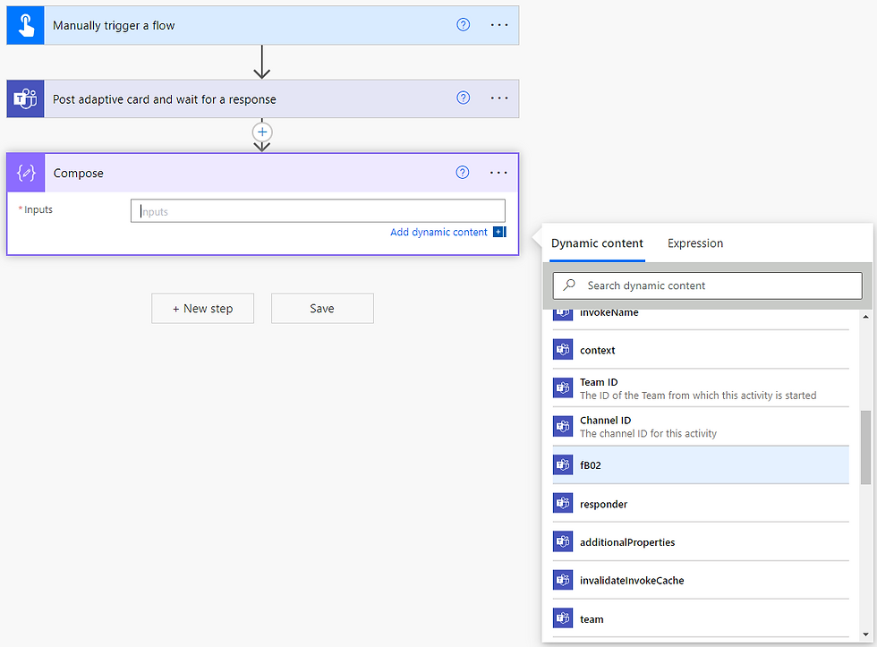This screenshot has height=647, width=877.
Task: Click the Teams icon beside context
Action: (x=563, y=350)
